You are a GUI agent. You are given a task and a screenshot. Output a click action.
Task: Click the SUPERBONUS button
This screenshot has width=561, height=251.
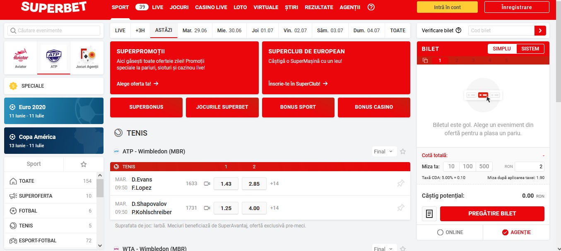(x=146, y=107)
